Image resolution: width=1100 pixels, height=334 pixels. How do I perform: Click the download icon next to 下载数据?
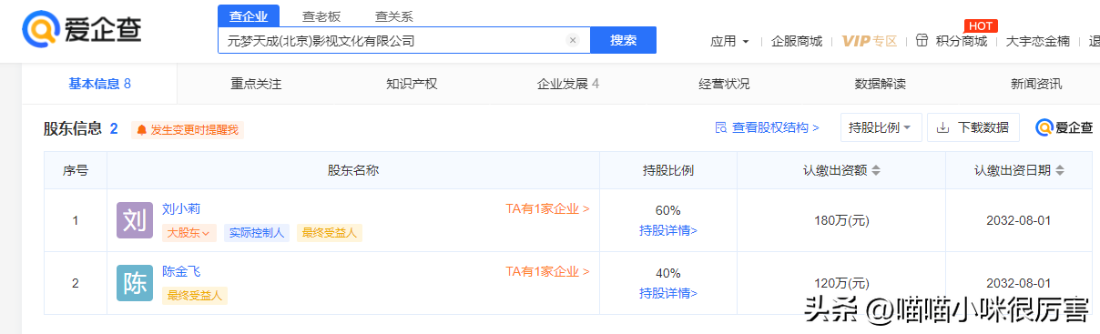(x=943, y=127)
